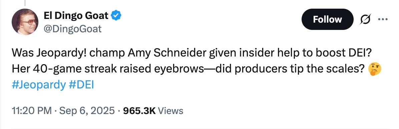Open the #DEI hashtag
The height and width of the screenshot is (129, 399).
pyautogui.click(x=81, y=85)
